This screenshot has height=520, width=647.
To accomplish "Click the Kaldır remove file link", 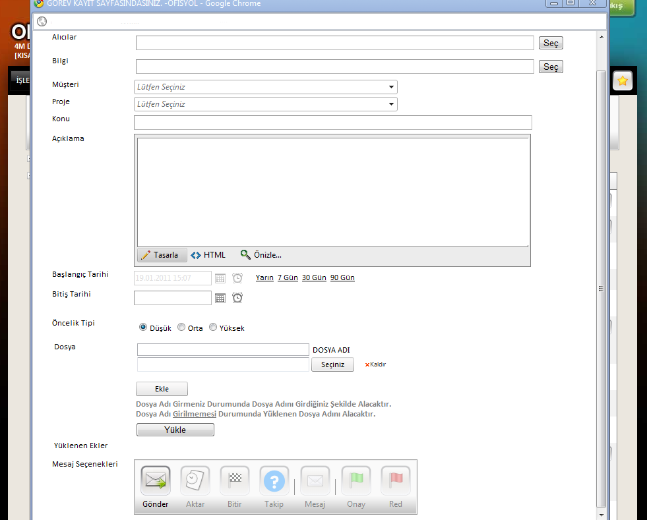I will (x=376, y=364).
